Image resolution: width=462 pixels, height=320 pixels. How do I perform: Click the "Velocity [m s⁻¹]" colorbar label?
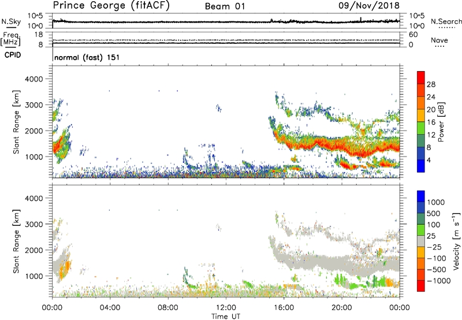click(456, 241)
